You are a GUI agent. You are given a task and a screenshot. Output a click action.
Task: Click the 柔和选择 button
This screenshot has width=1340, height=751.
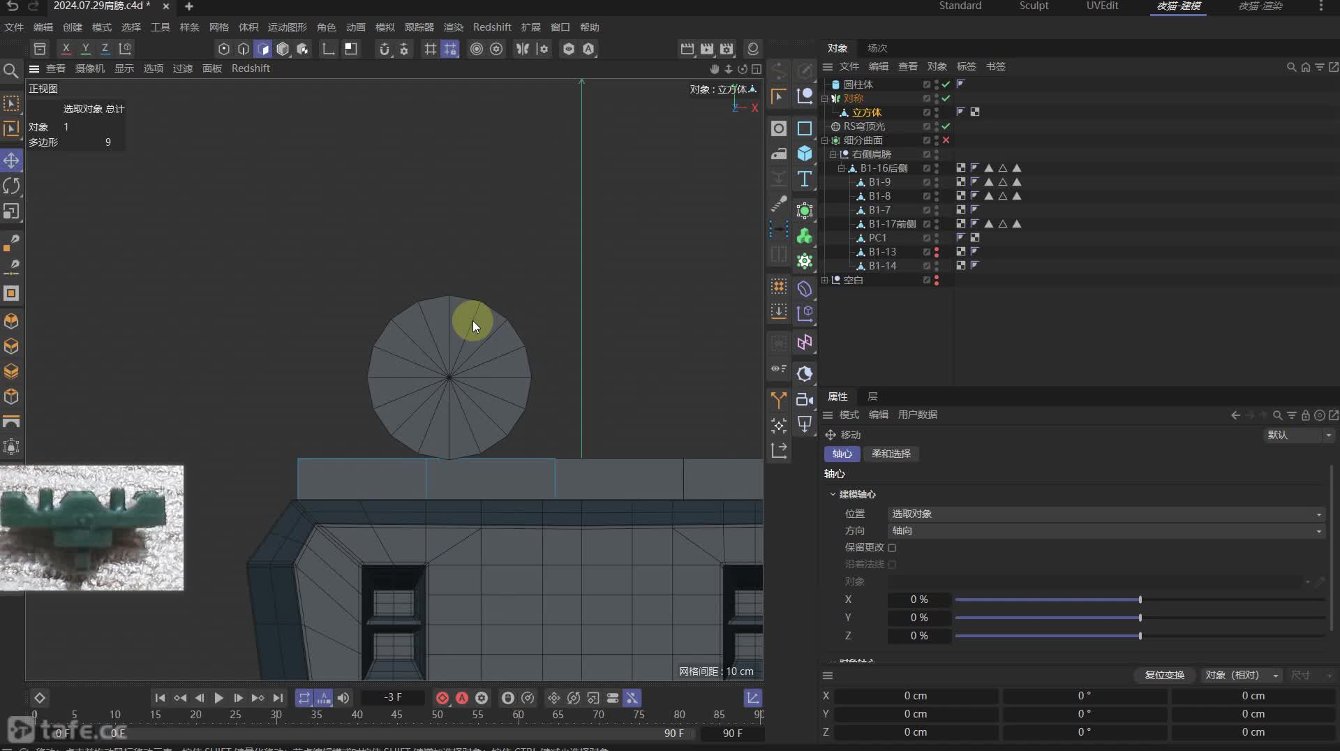891,454
